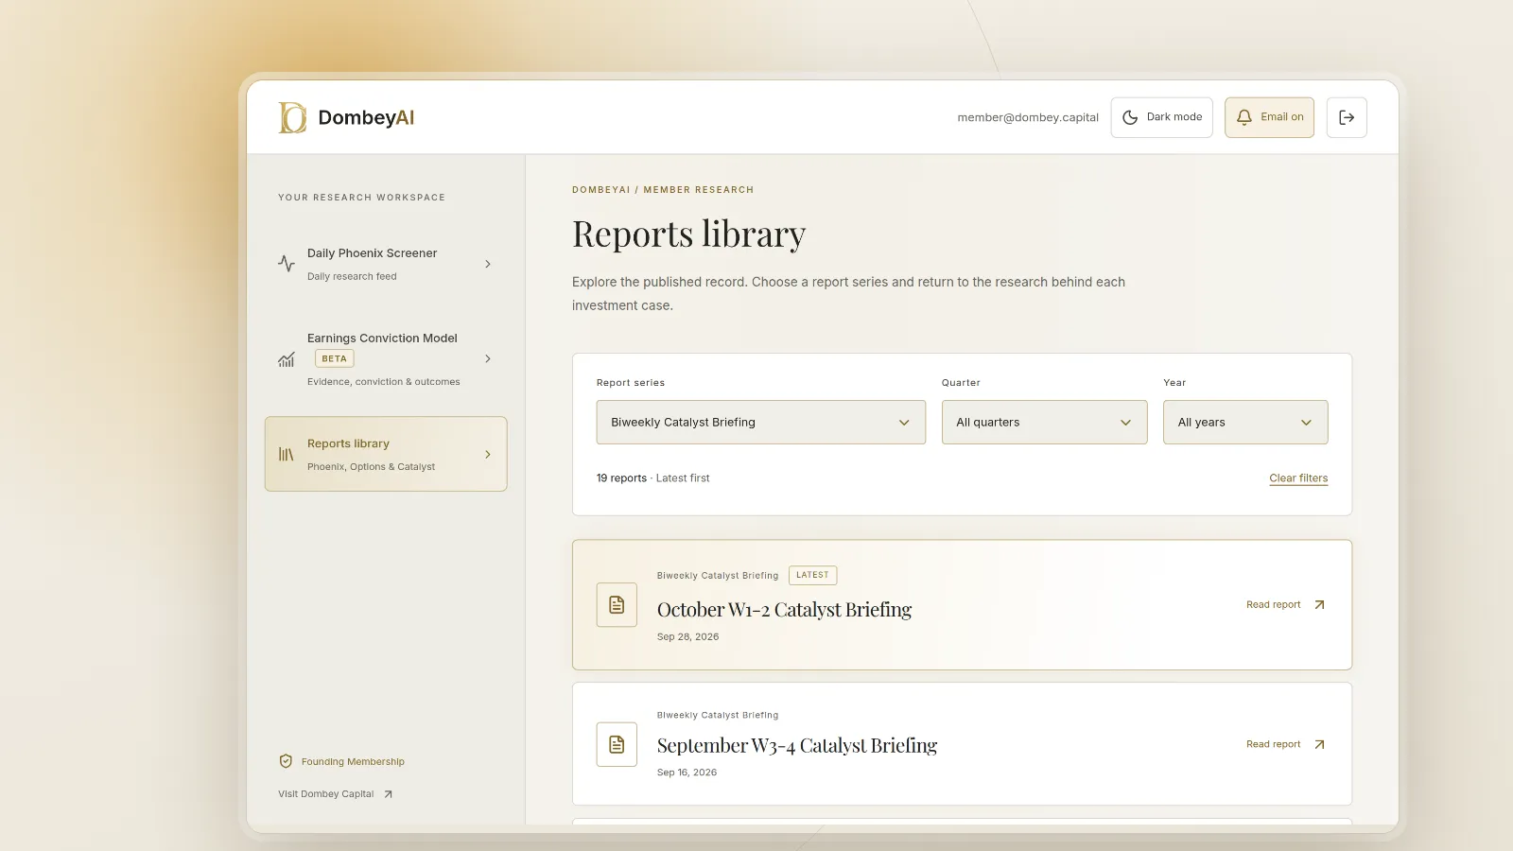Open the Report series dropdown
This screenshot has height=851, width=1513.
point(761,423)
